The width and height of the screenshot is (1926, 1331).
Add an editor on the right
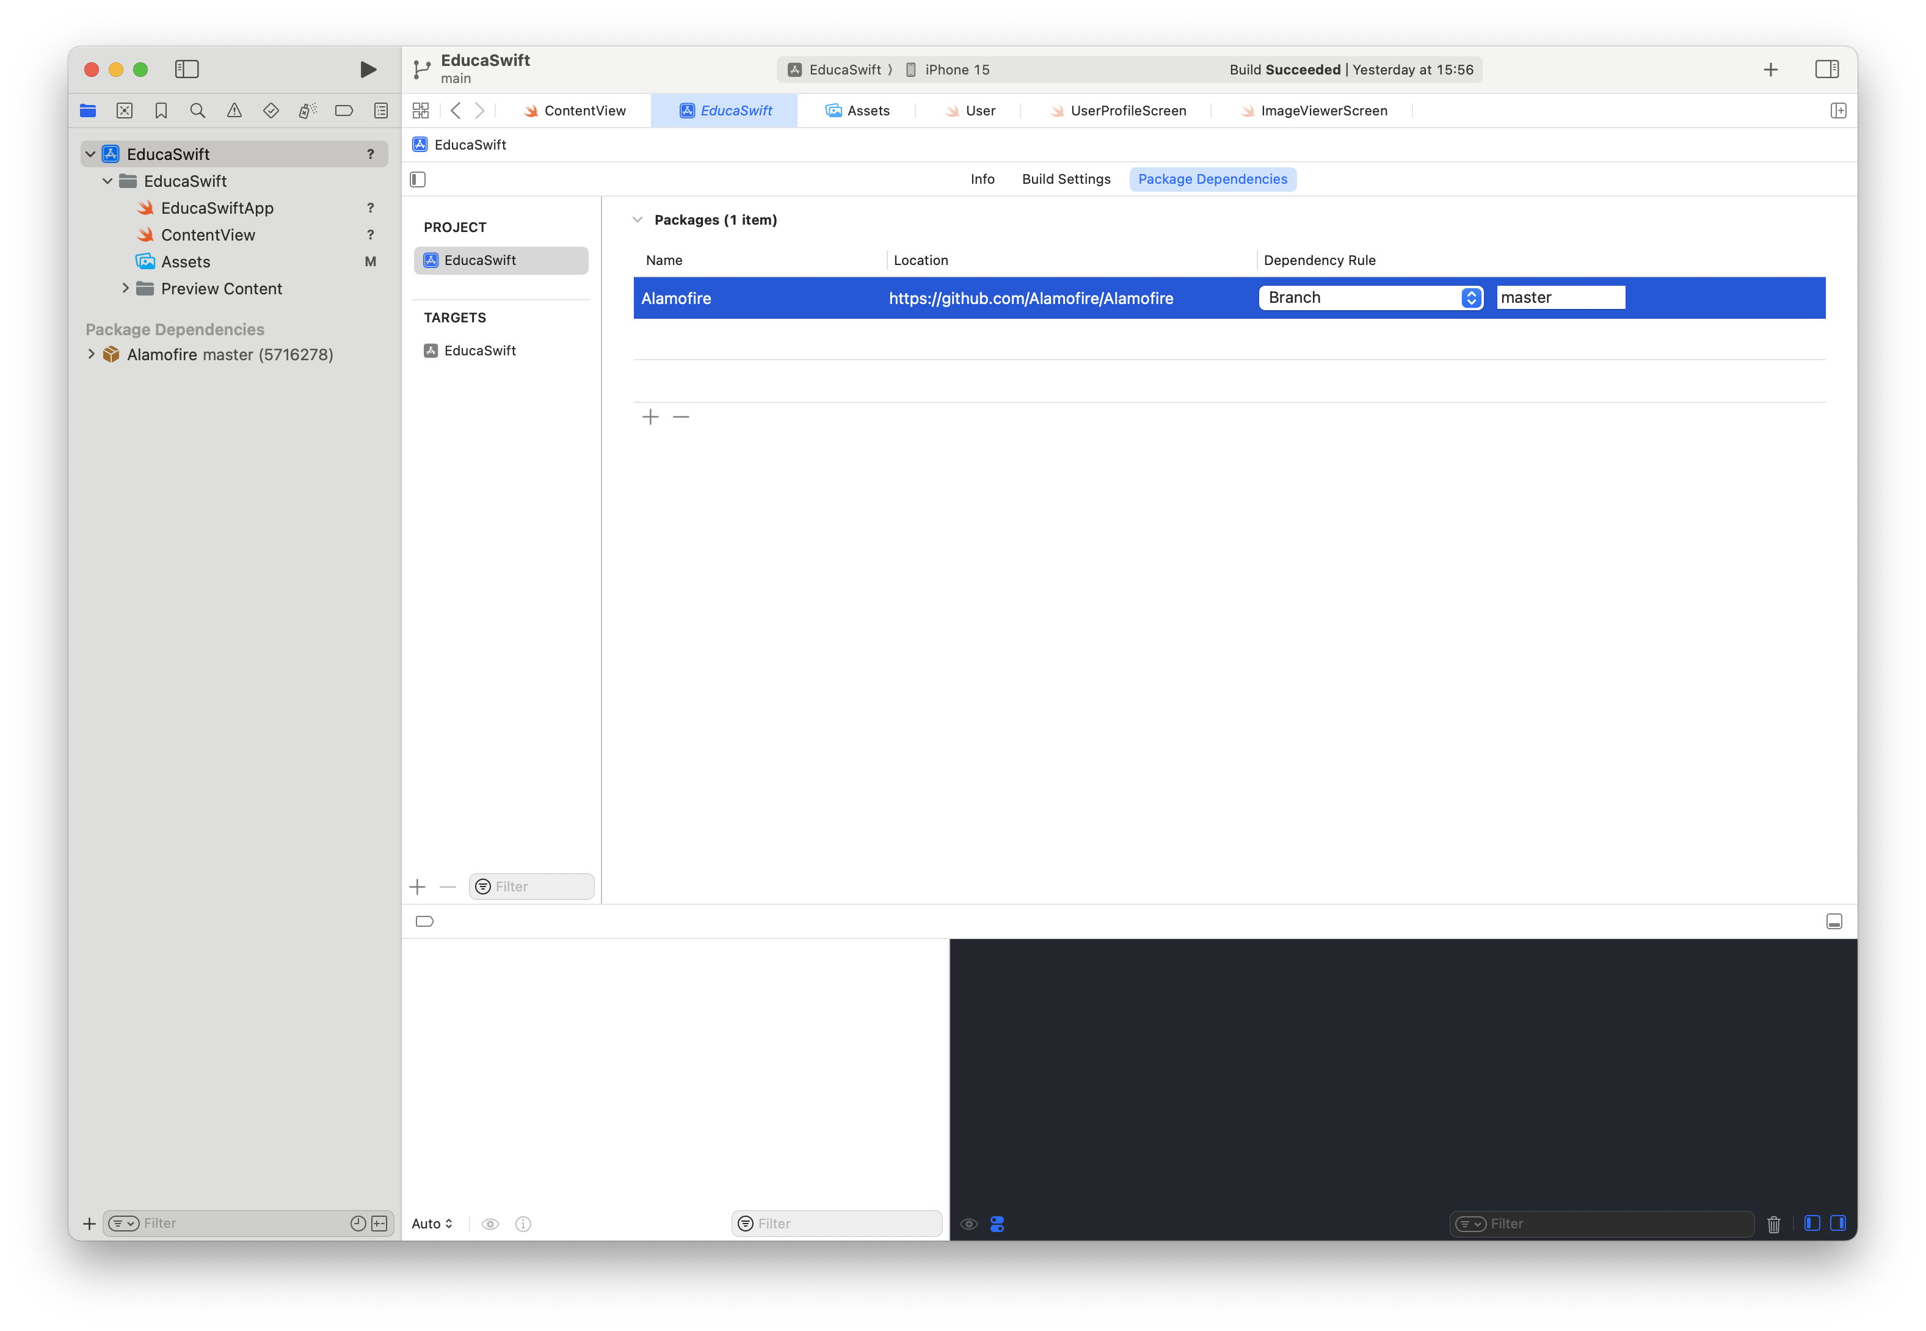tap(1839, 110)
